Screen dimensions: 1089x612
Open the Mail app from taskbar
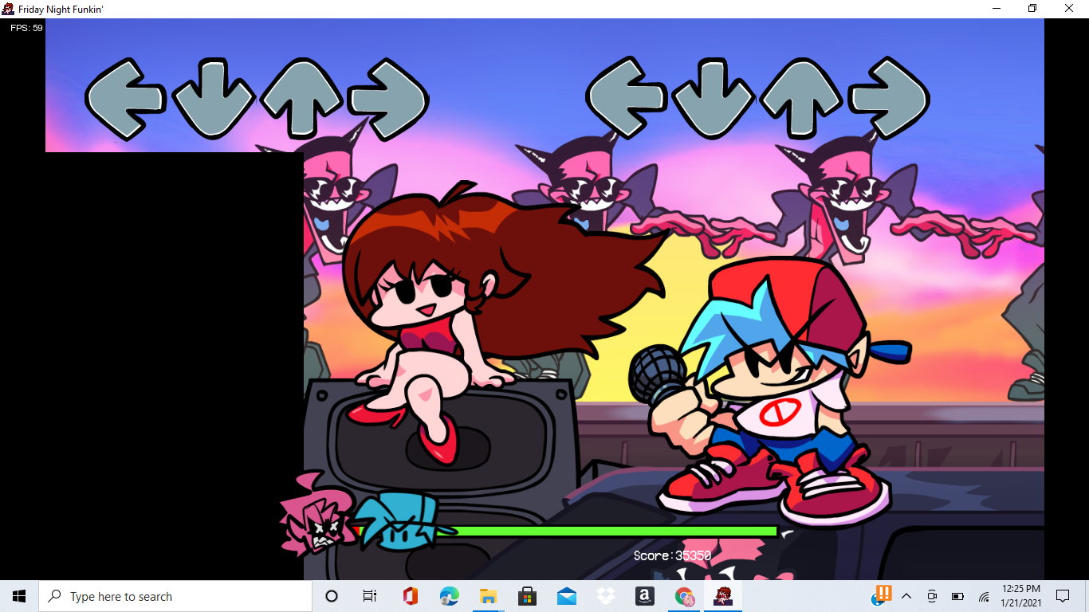[x=567, y=596]
